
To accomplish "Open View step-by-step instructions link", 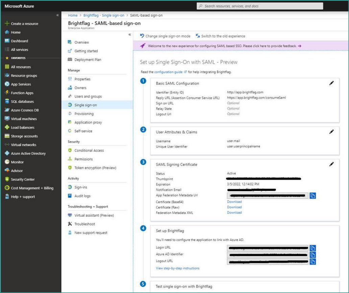I will tap(178, 268).
